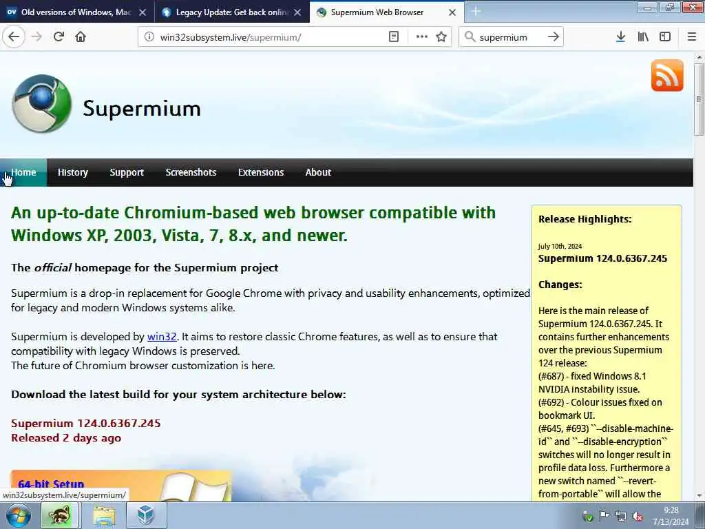
Task: Click the search magnifier icon
Action: tap(470, 37)
